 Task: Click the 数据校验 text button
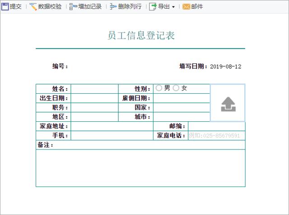[50, 7]
